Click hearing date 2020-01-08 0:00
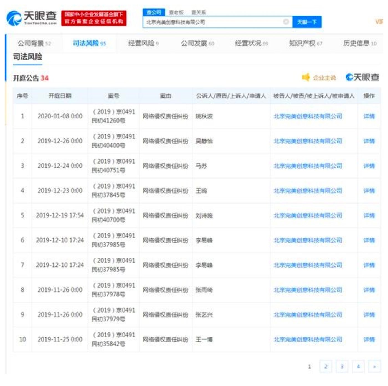 click(x=60, y=116)
